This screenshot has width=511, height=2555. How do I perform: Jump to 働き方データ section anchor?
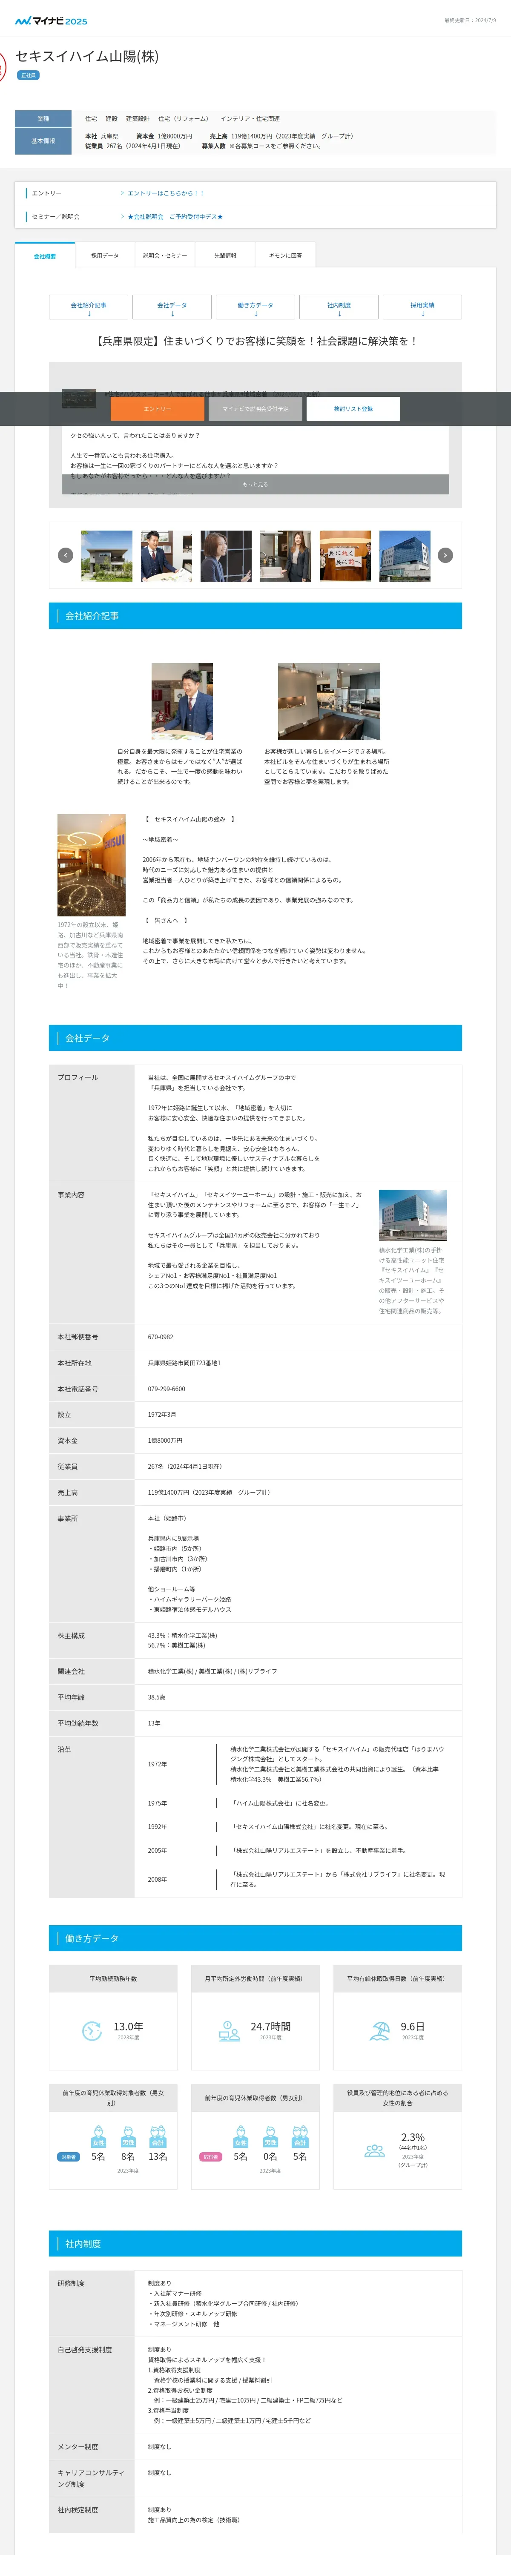pyautogui.click(x=255, y=307)
